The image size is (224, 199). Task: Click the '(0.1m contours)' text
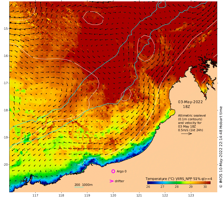click(x=190, y=119)
